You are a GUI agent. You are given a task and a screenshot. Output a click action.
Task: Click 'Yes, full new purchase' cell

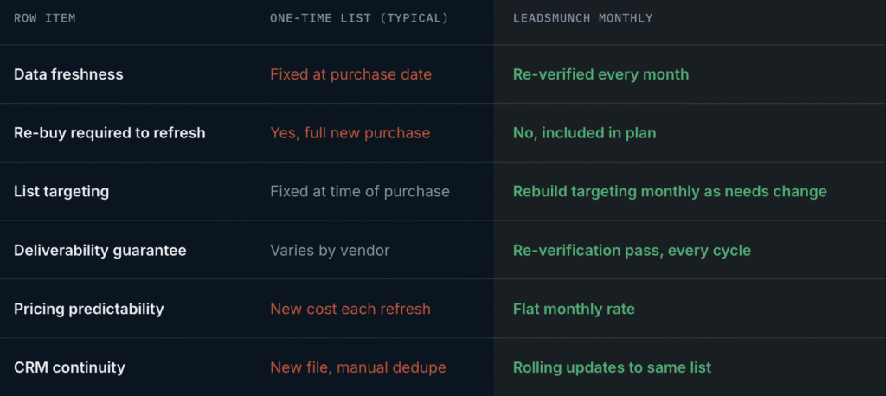pyautogui.click(x=350, y=133)
